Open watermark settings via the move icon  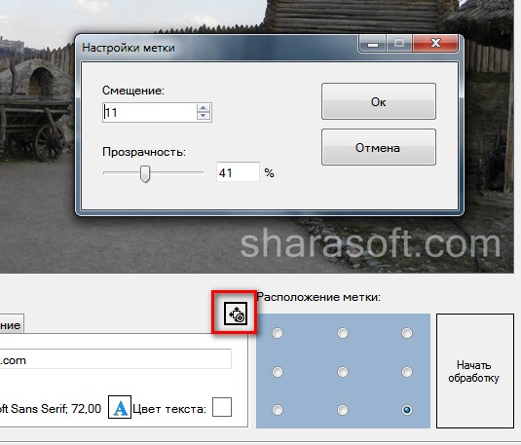pyautogui.click(x=236, y=314)
